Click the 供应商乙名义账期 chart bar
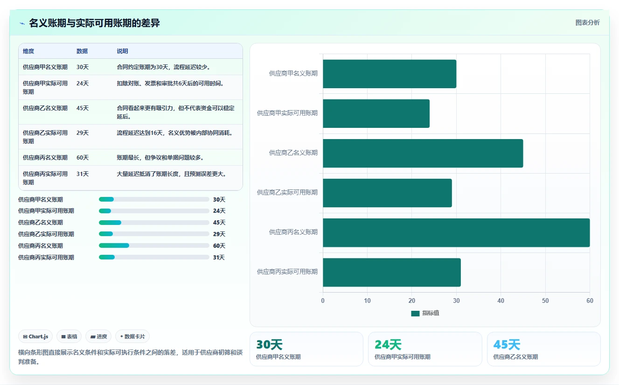This screenshot has width=619, height=385. point(423,153)
